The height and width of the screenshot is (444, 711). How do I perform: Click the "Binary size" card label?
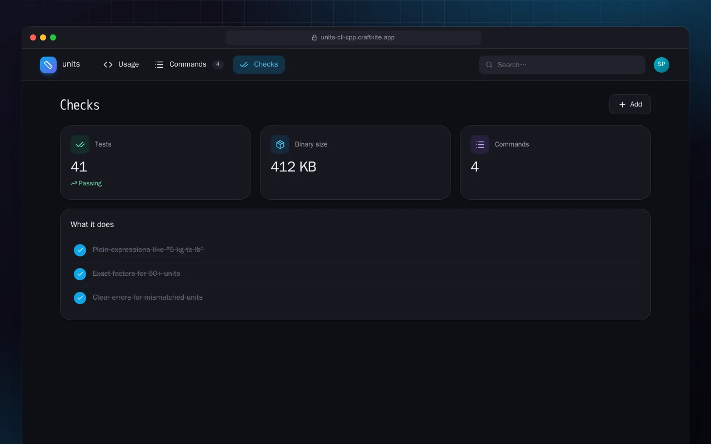pyautogui.click(x=311, y=144)
